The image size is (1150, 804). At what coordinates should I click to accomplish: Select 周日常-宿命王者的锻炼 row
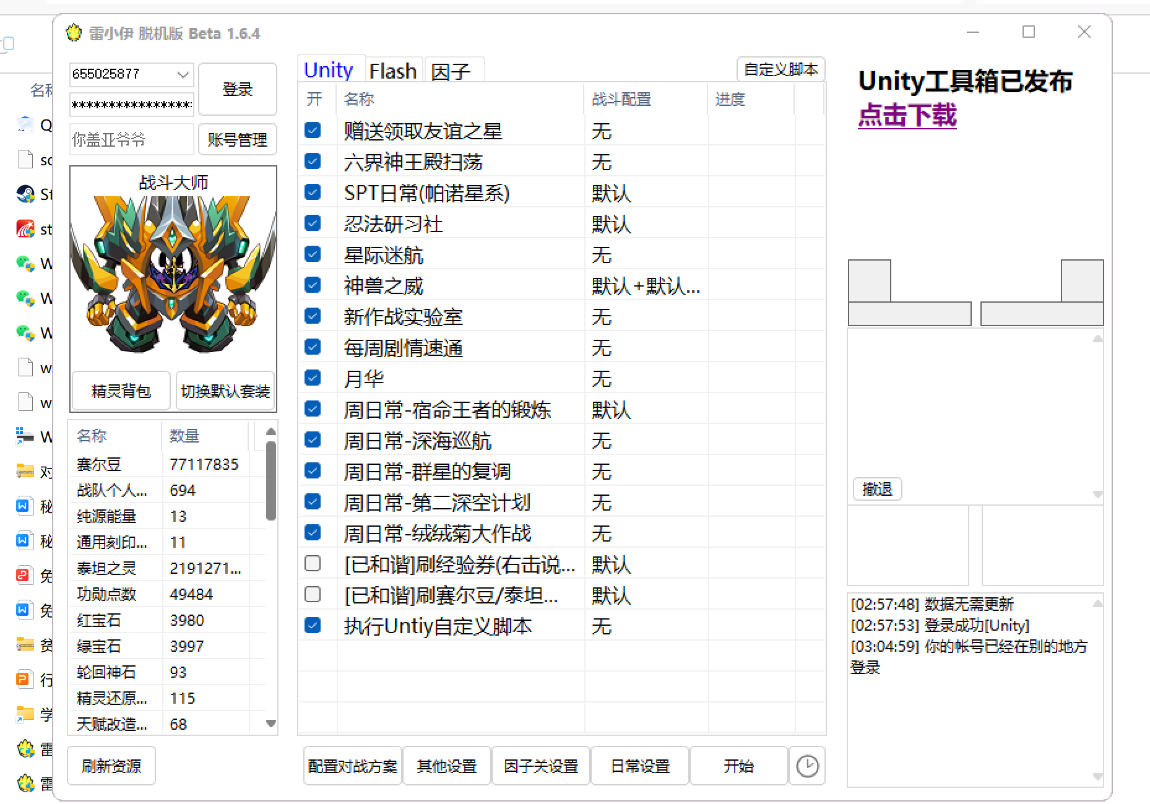coord(562,409)
